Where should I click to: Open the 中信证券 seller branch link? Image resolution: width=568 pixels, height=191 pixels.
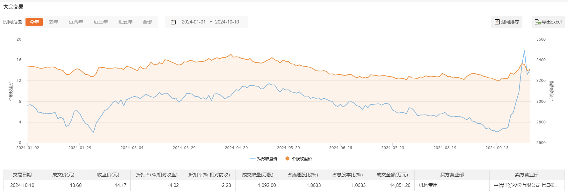[x=526, y=185]
